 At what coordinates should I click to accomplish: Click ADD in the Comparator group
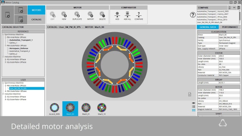click(x=117, y=16)
